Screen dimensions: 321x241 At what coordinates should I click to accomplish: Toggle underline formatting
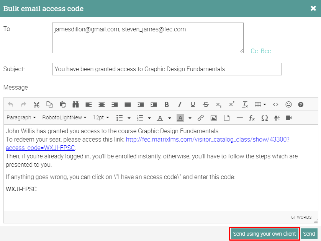click(x=193, y=104)
